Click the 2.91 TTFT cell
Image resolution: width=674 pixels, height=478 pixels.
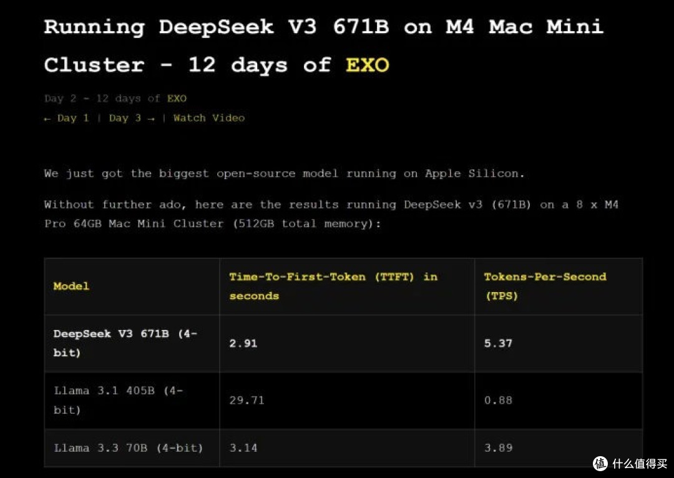coord(243,343)
